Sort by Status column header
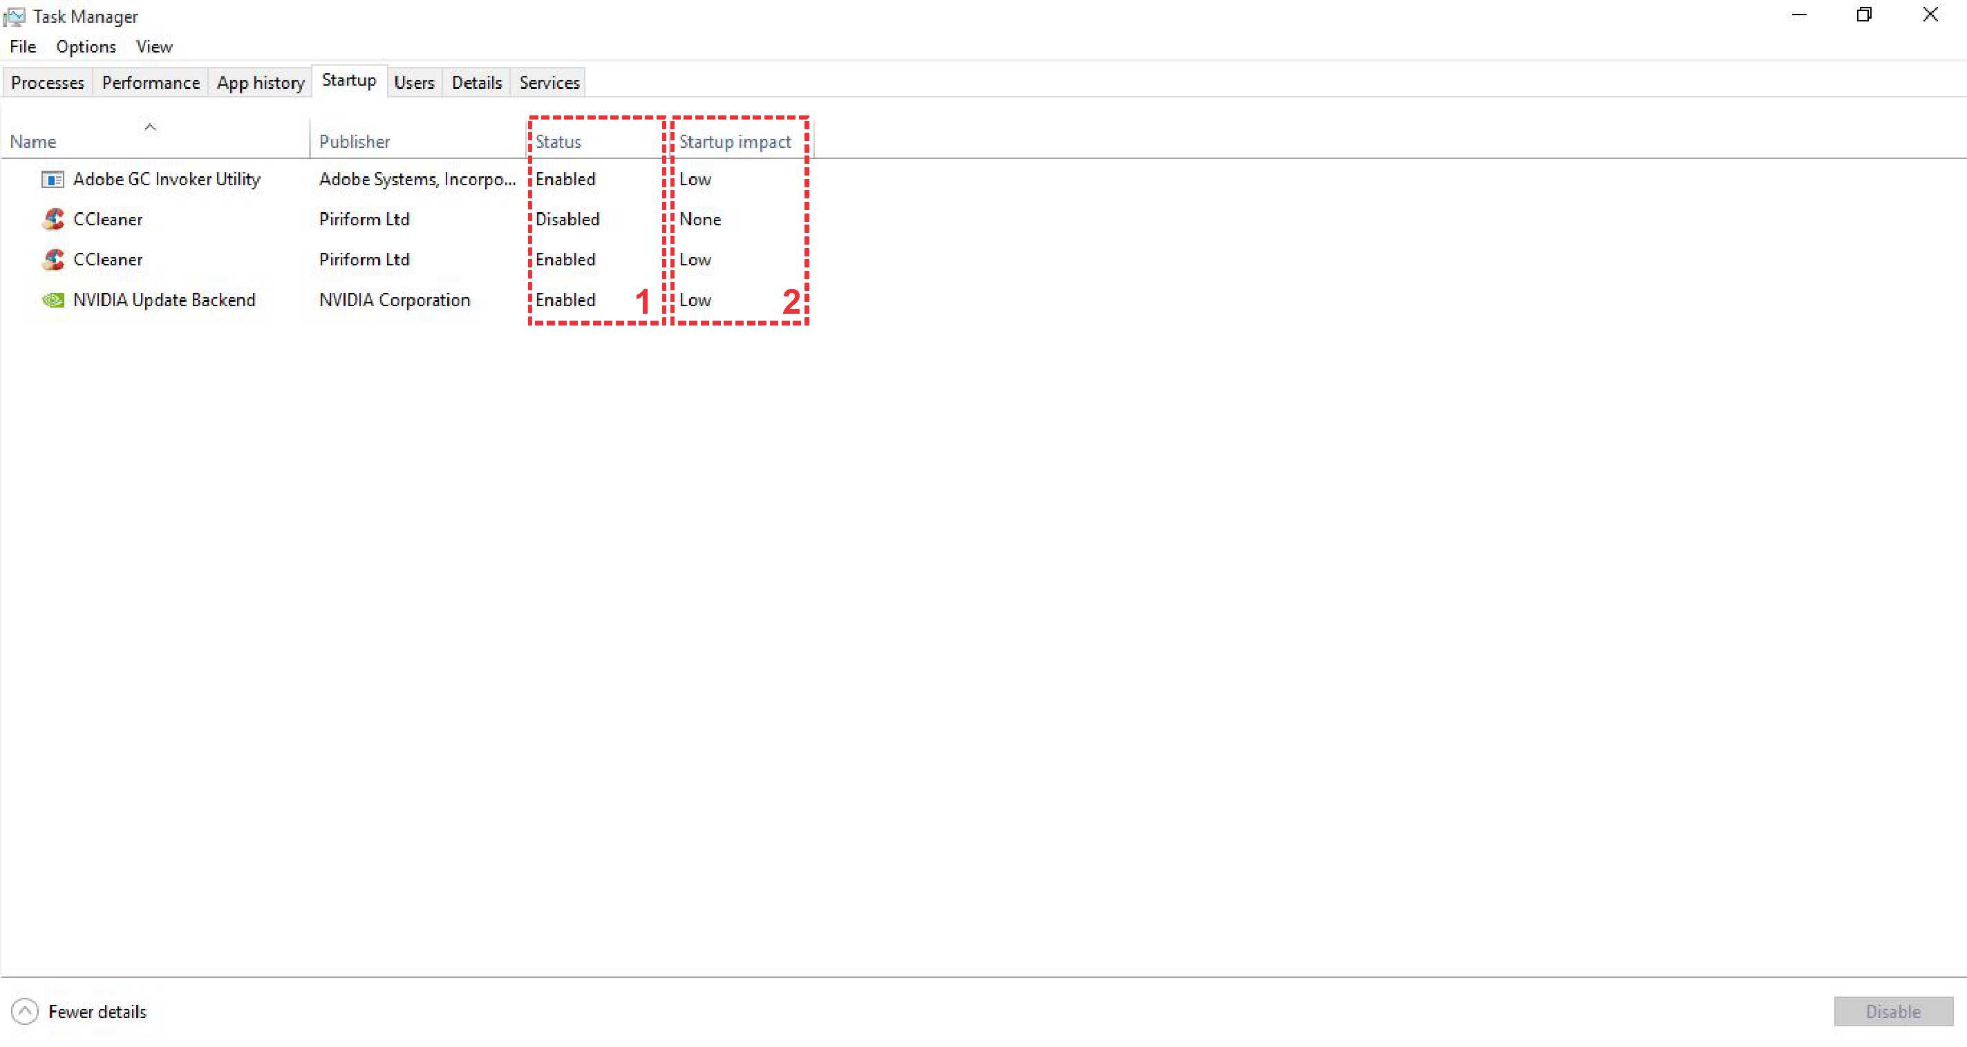1967x1047 pixels. [558, 141]
